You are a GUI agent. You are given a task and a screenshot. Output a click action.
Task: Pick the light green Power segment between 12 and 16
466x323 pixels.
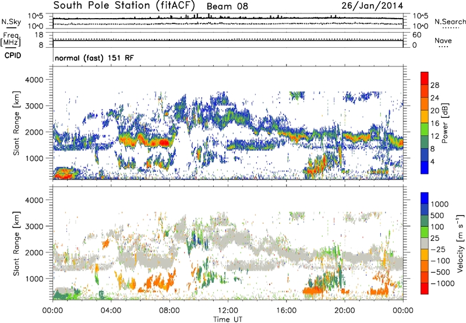[x=425, y=129]
